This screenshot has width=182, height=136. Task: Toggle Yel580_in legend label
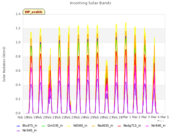[80, 126]
